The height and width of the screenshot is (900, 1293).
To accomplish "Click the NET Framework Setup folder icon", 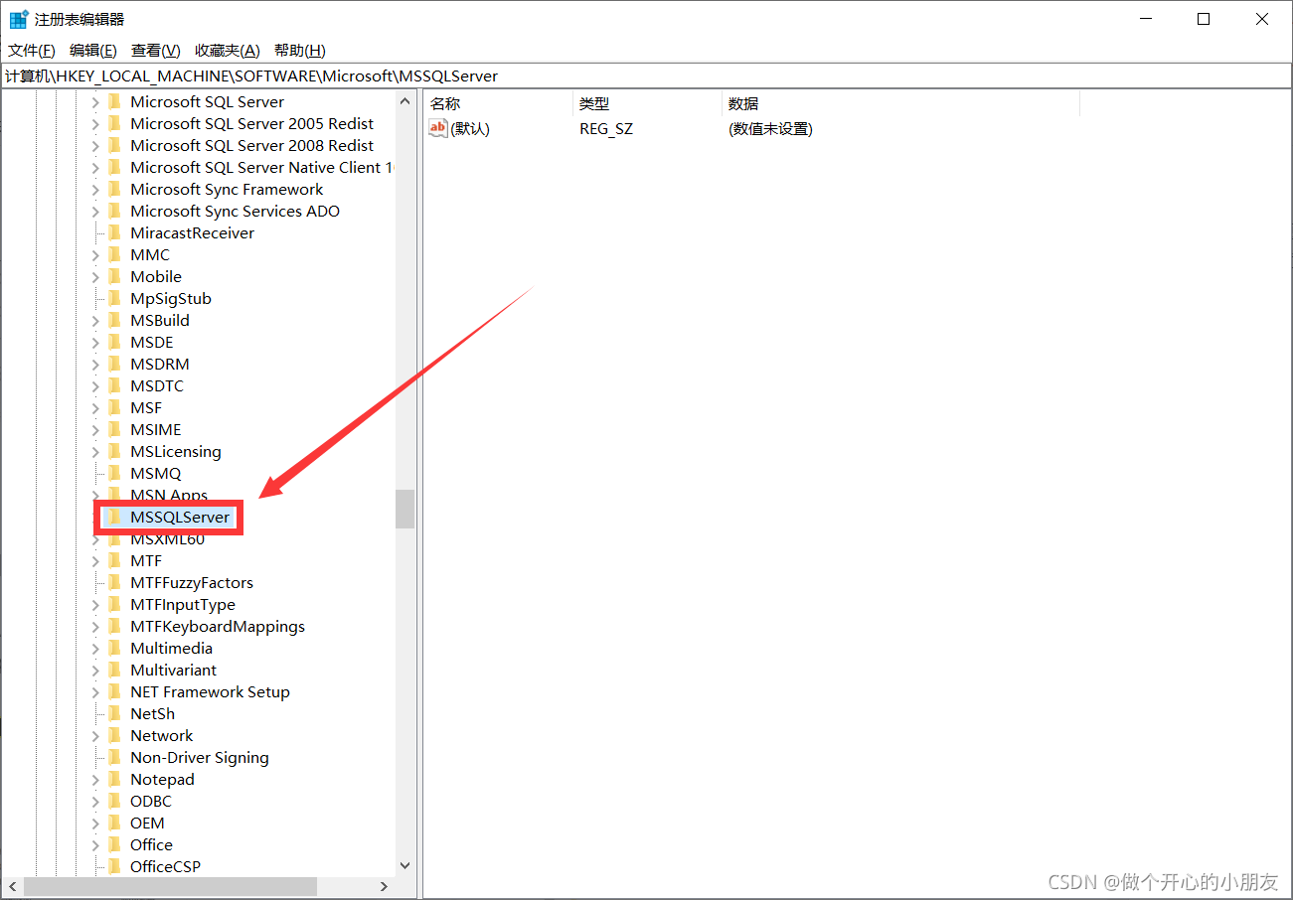I will pos(115,691).
